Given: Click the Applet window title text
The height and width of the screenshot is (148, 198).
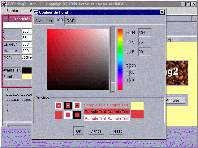Looking at the screenshot, I should tap(173, 40).
